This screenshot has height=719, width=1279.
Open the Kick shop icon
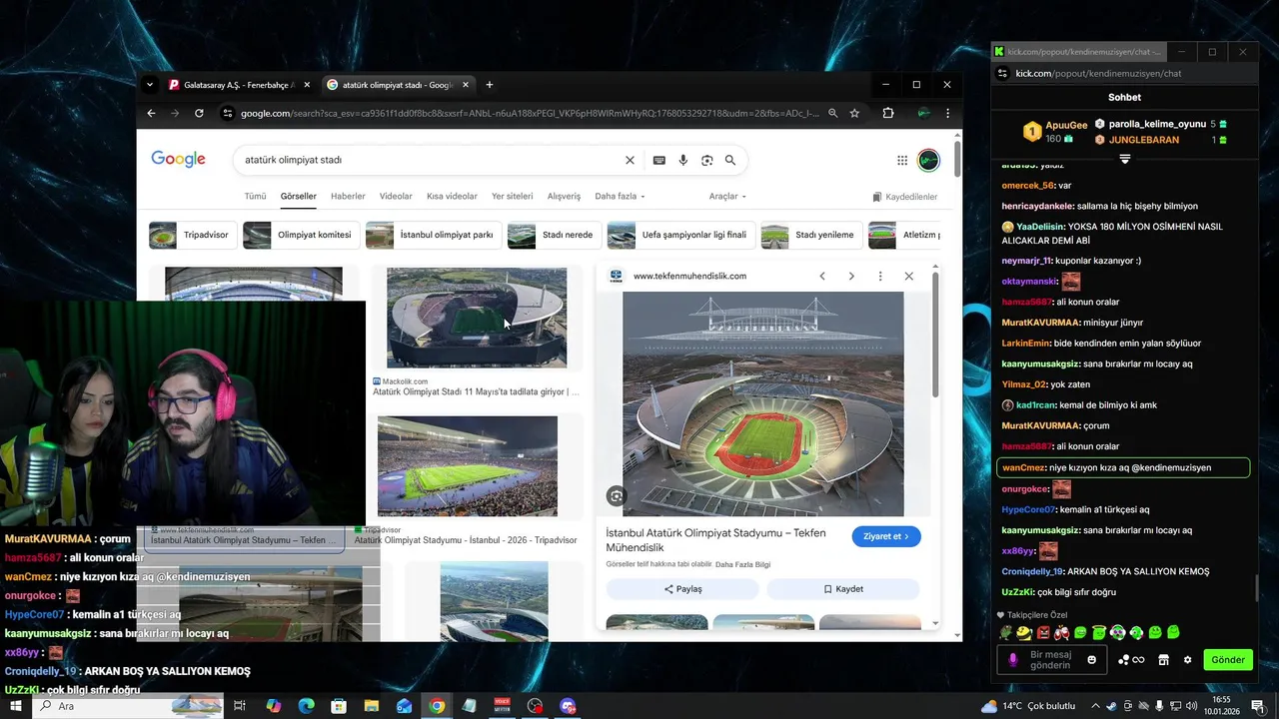(1163, 659)
